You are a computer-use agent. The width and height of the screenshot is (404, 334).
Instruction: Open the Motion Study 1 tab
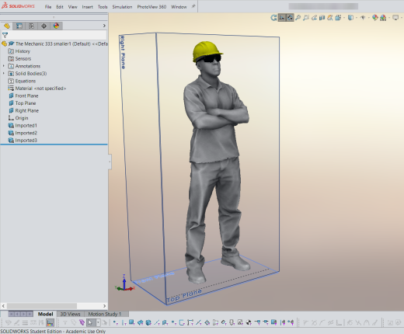(105, 314)
